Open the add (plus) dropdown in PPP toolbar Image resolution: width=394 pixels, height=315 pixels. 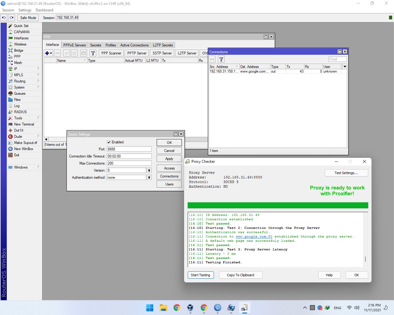pyautogui.click(x=49, y=53)
